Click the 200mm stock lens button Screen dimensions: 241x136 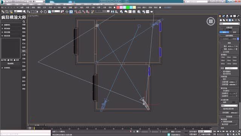[235, 64]
